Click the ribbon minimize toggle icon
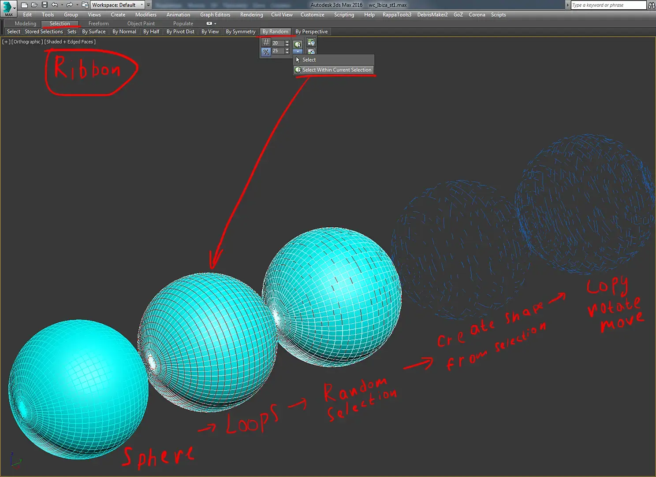This screenshot has height=477, width=656. tap(209, 23)
